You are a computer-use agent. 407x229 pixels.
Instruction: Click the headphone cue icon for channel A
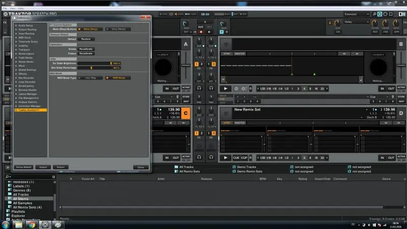tap(199, 88)
